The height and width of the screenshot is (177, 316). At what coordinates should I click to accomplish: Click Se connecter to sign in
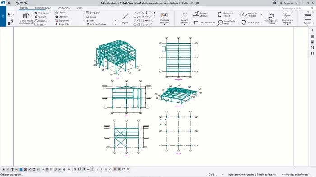(x=289, y=3)
